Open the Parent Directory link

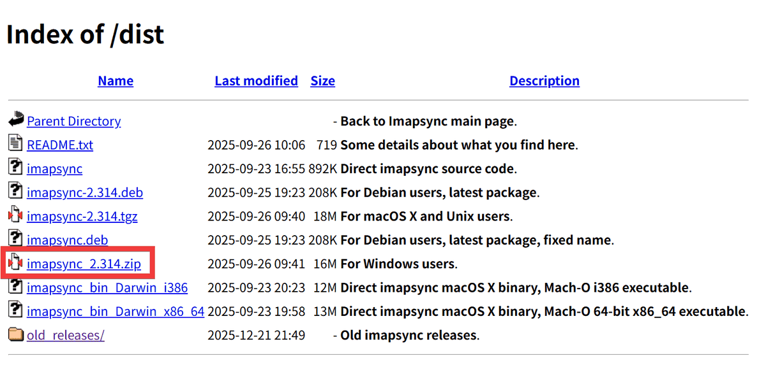point(73,121)
